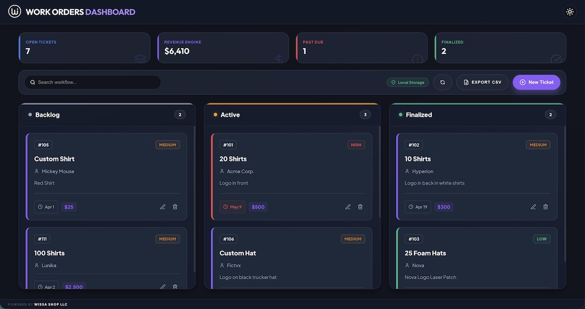Click customer name Hyperion
Image resolution: width=585 pixels, height=309 pixels.
pos(422,171)
